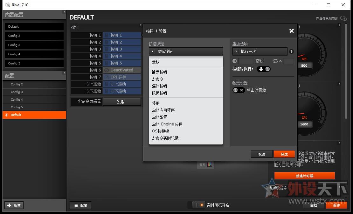Enable 单击时震动 toggle
Screen dimensions: 353x214
[238, 90]
